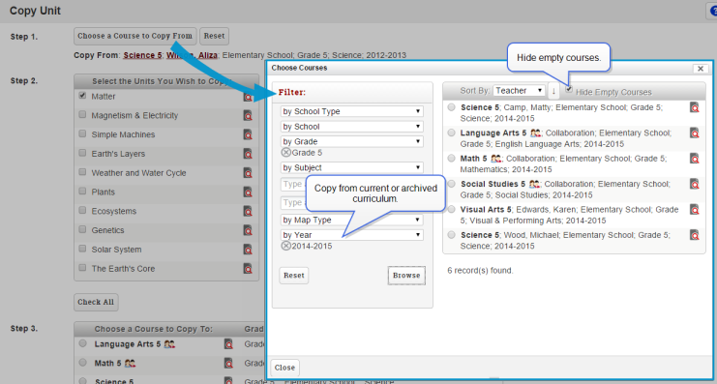
Task: Open preview icon for Magnetism & Electricity unit
Action: [248, 116]
